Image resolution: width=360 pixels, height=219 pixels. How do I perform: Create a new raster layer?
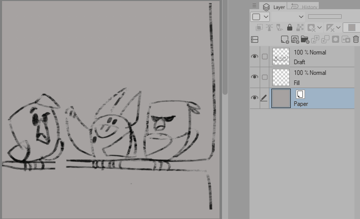tap(285, 40)
